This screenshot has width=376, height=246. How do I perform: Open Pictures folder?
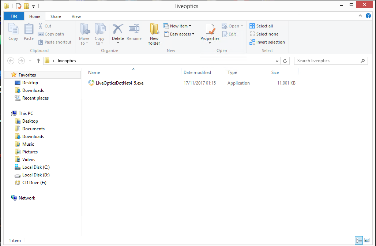pos(30,152)
